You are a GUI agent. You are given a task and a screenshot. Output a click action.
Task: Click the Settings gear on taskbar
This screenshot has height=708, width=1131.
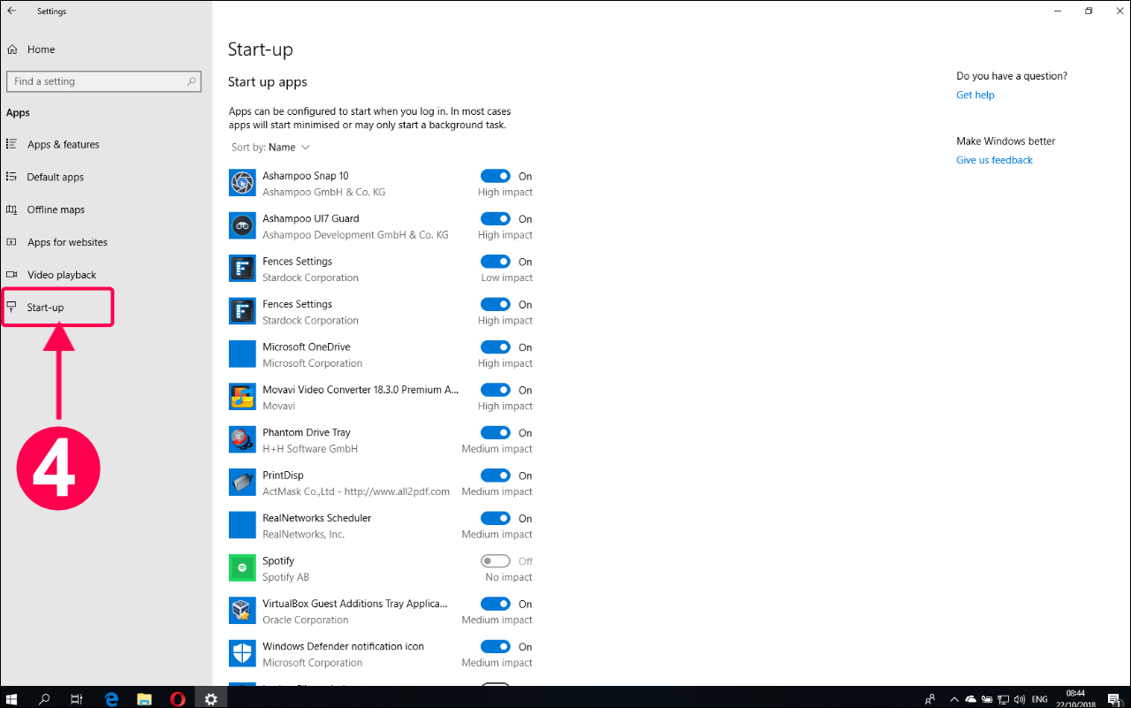211,698
